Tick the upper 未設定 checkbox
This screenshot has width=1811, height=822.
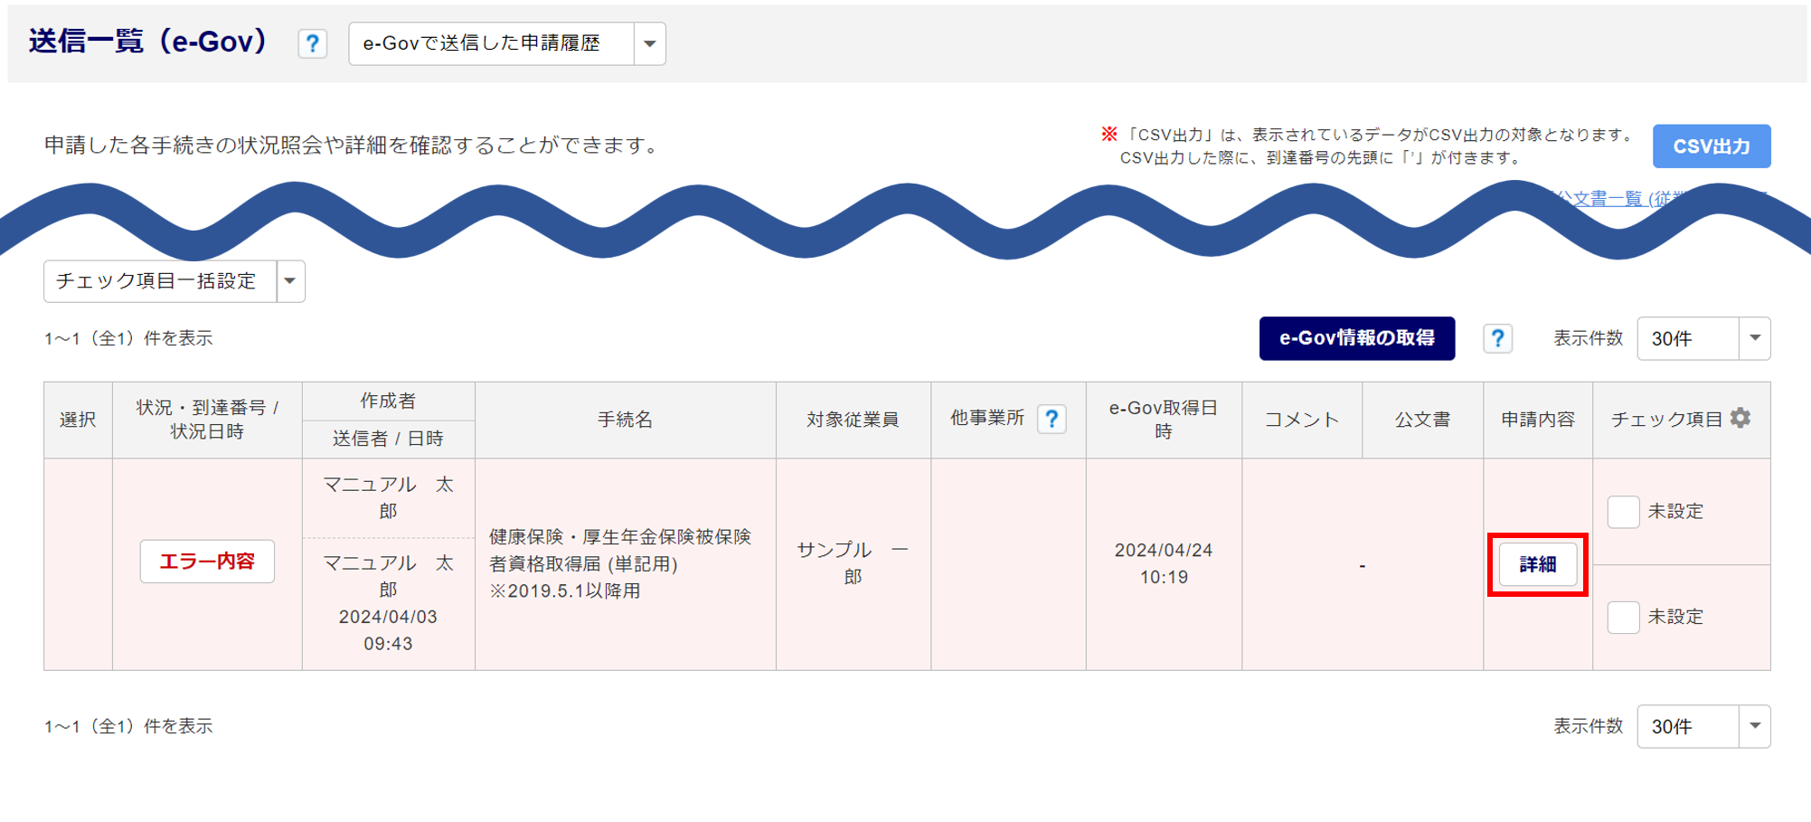1623,512
